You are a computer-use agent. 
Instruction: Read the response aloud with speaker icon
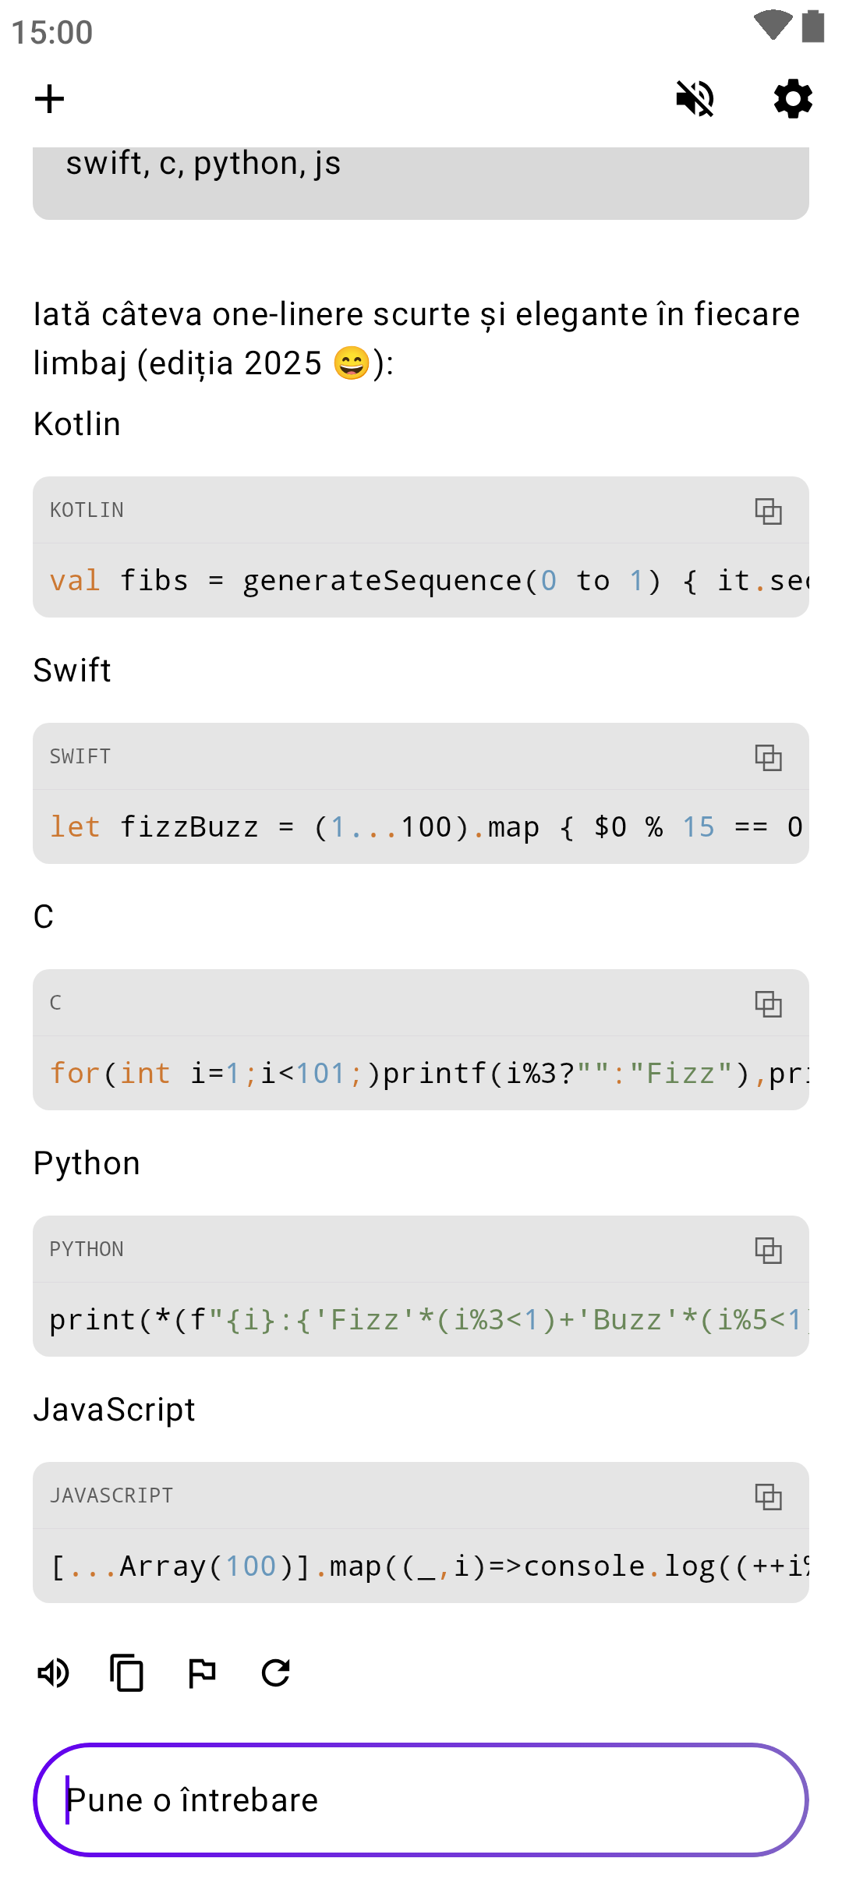pos(54,1672)
